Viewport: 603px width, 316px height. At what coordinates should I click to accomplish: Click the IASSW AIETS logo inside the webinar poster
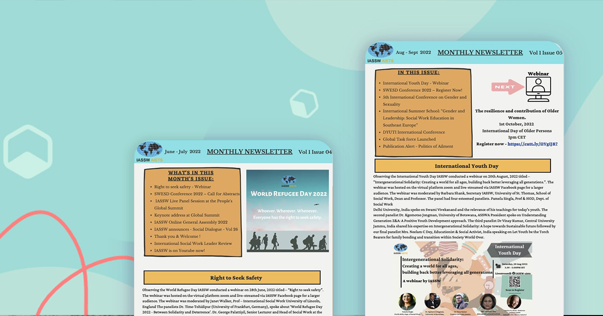click(x=401, y=250)
